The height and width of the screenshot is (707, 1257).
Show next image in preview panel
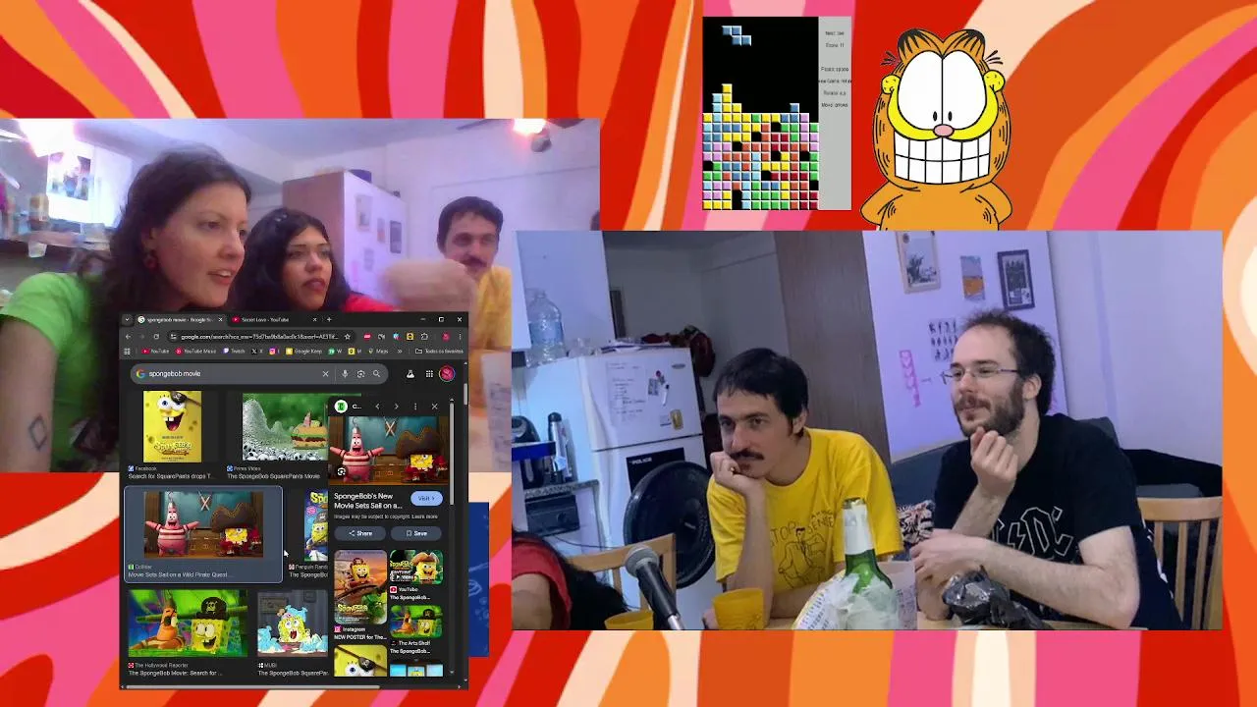tap(397, 407)
